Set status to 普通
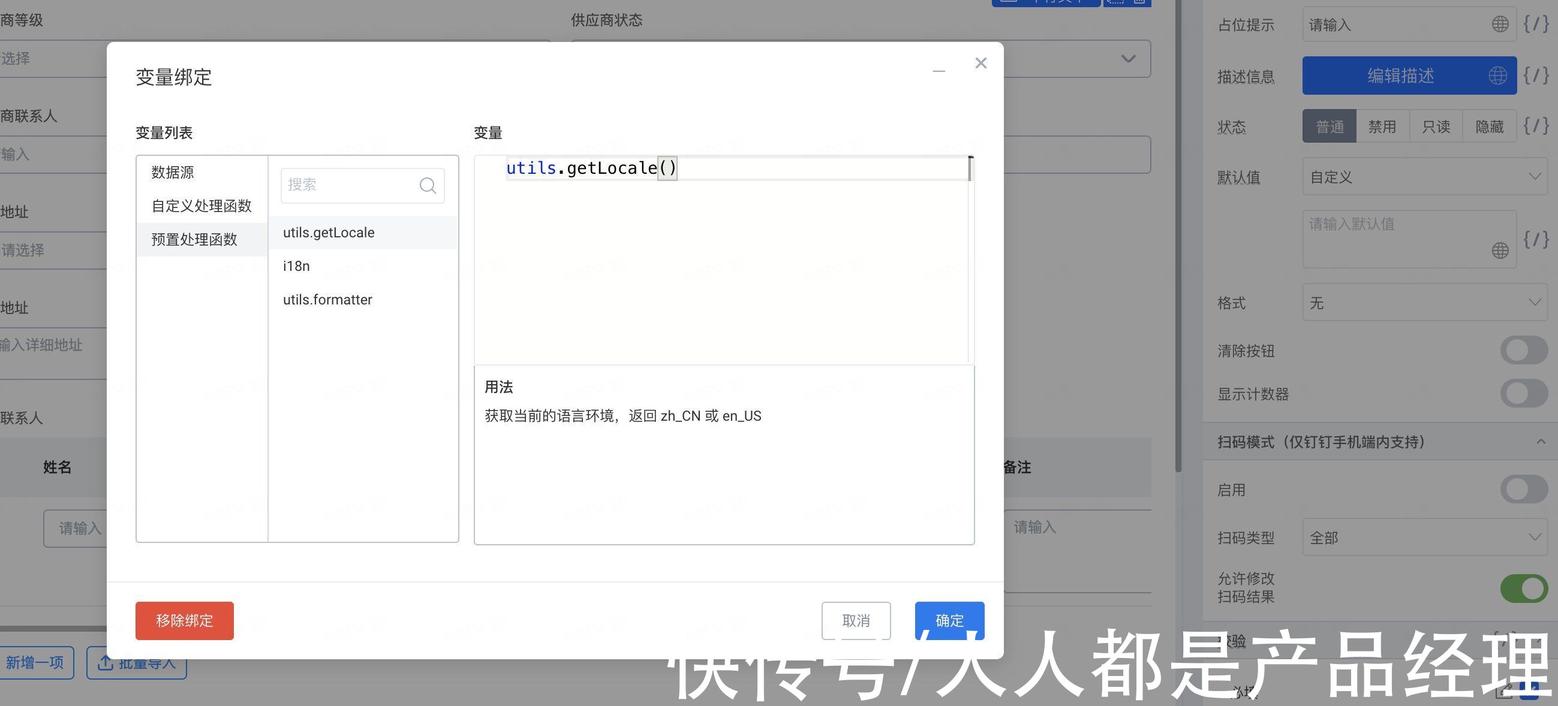The image size is (1558, 706). pyautogui.click(x=1330, y=126)
